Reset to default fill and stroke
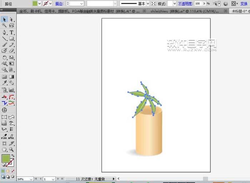250x183 pixels. [x=3, y=165]
